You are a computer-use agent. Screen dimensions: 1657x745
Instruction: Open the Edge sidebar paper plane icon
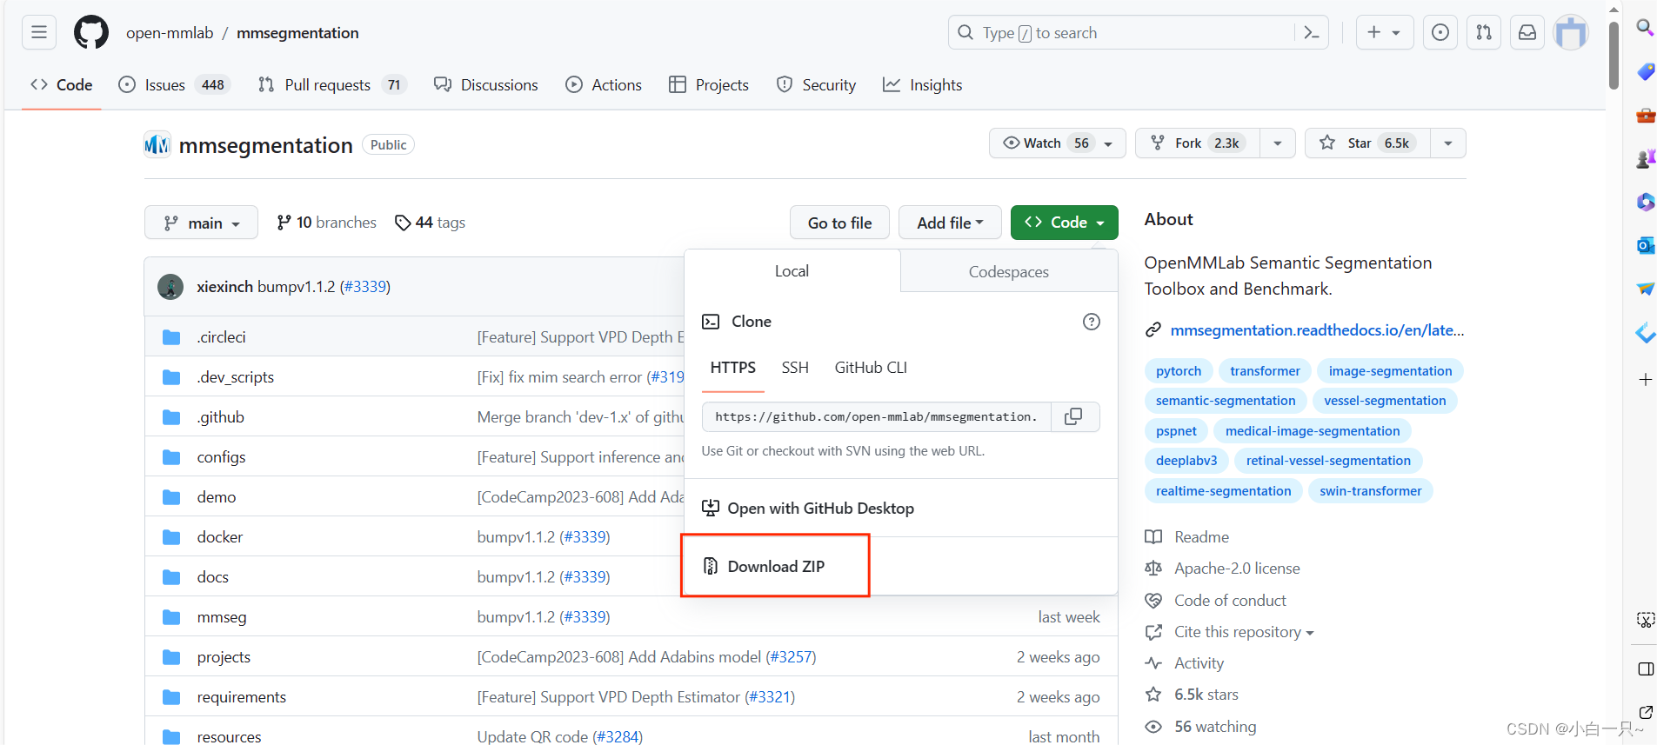pyautogui.click(x=1645, y=289)
